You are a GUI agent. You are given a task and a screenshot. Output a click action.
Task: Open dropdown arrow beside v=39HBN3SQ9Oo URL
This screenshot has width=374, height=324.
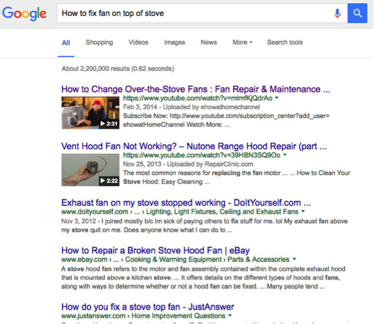285,155
